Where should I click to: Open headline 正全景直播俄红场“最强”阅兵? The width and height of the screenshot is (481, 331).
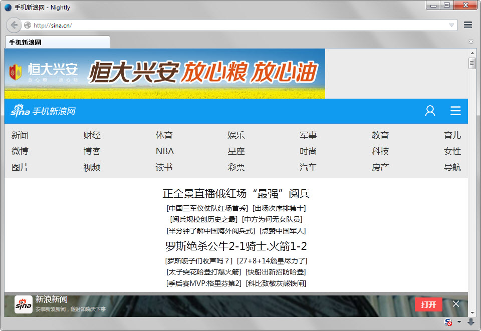pos(236,194)
